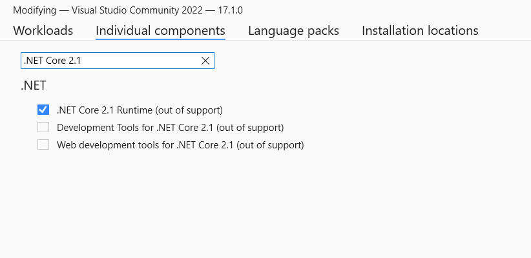Select the Individual components tab
This screenshot has width=531, height=258.
click(x=160, y=30)
